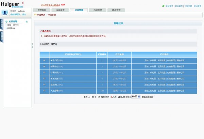The image size is (204, 139).
Task: Click the 添加新的一级栏目 link
Action: click(49, 44)
